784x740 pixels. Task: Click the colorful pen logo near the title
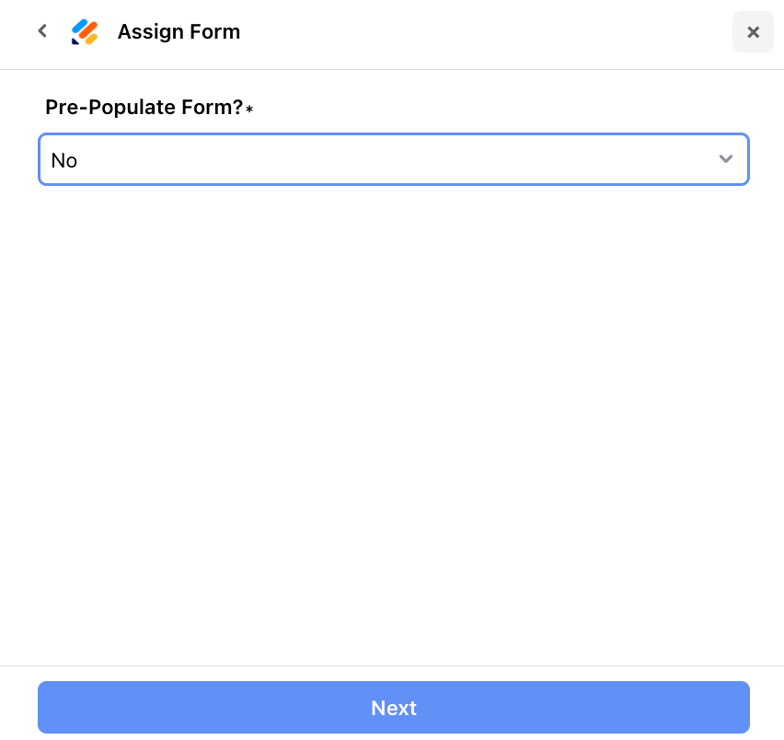click(x=85, y=31)
